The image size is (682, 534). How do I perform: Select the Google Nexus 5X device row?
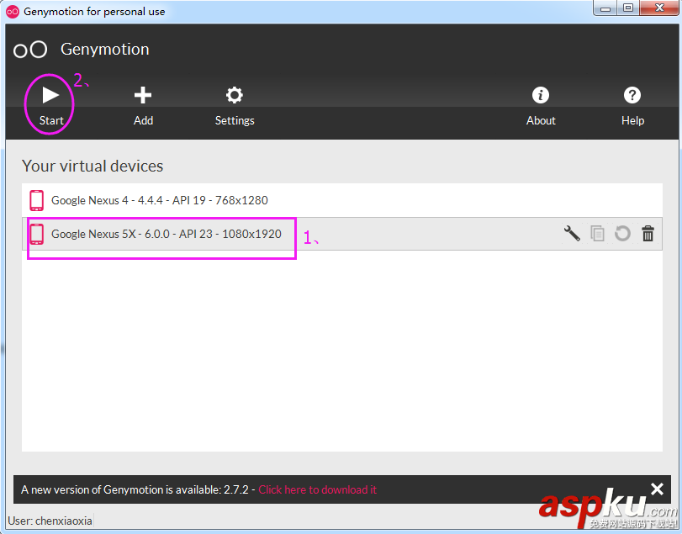click(342, 234)
